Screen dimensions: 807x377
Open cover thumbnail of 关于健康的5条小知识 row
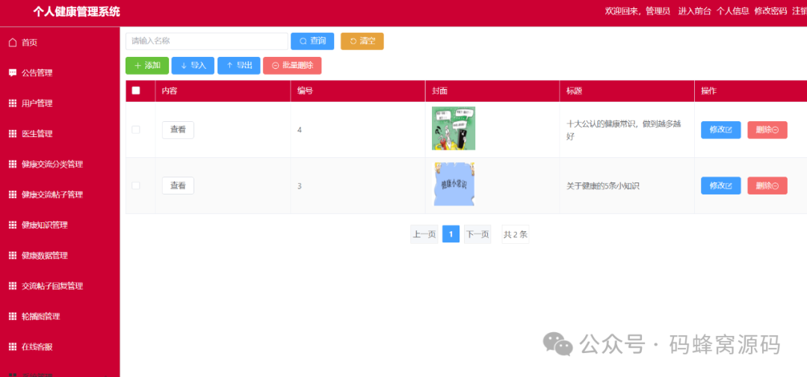pyautogui.click(x=454, y=184)
